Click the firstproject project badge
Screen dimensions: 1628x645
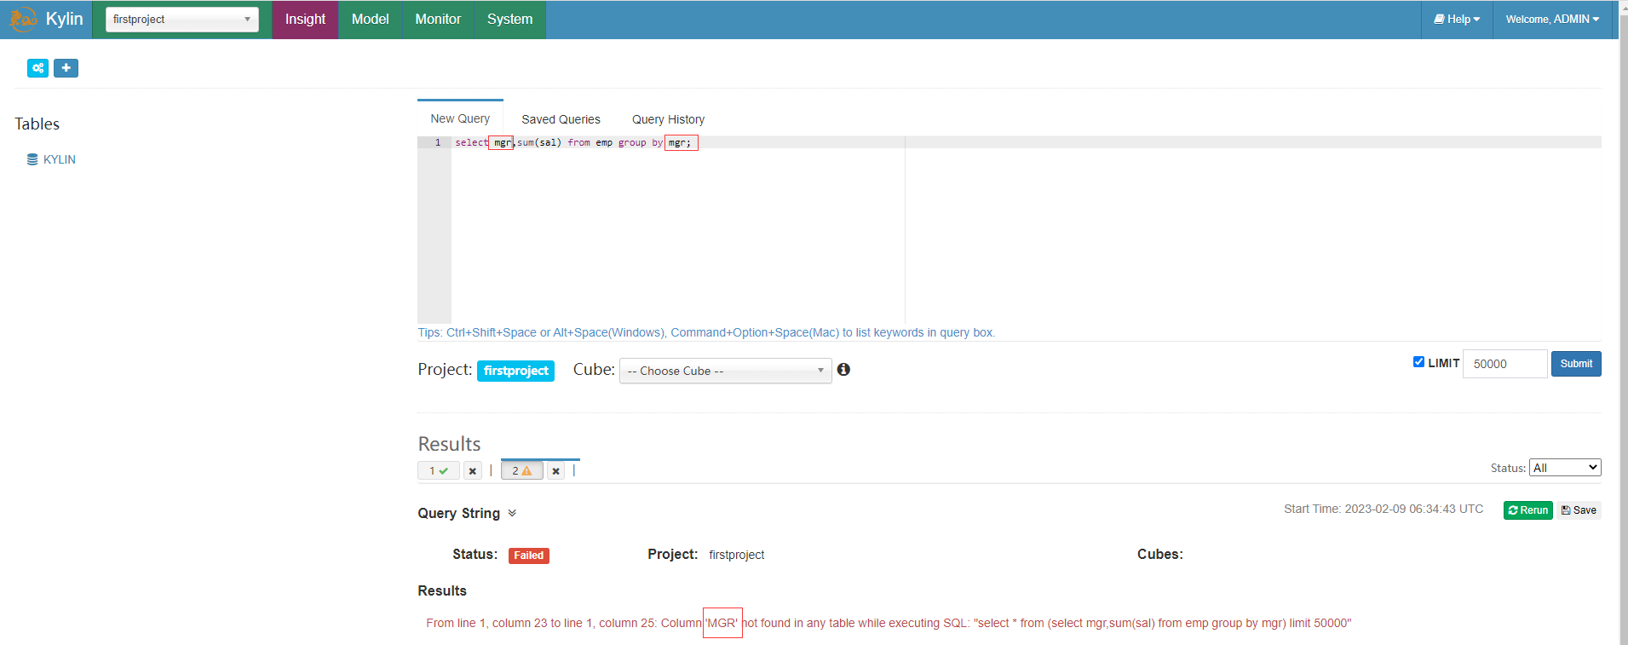tap(515, 371)
